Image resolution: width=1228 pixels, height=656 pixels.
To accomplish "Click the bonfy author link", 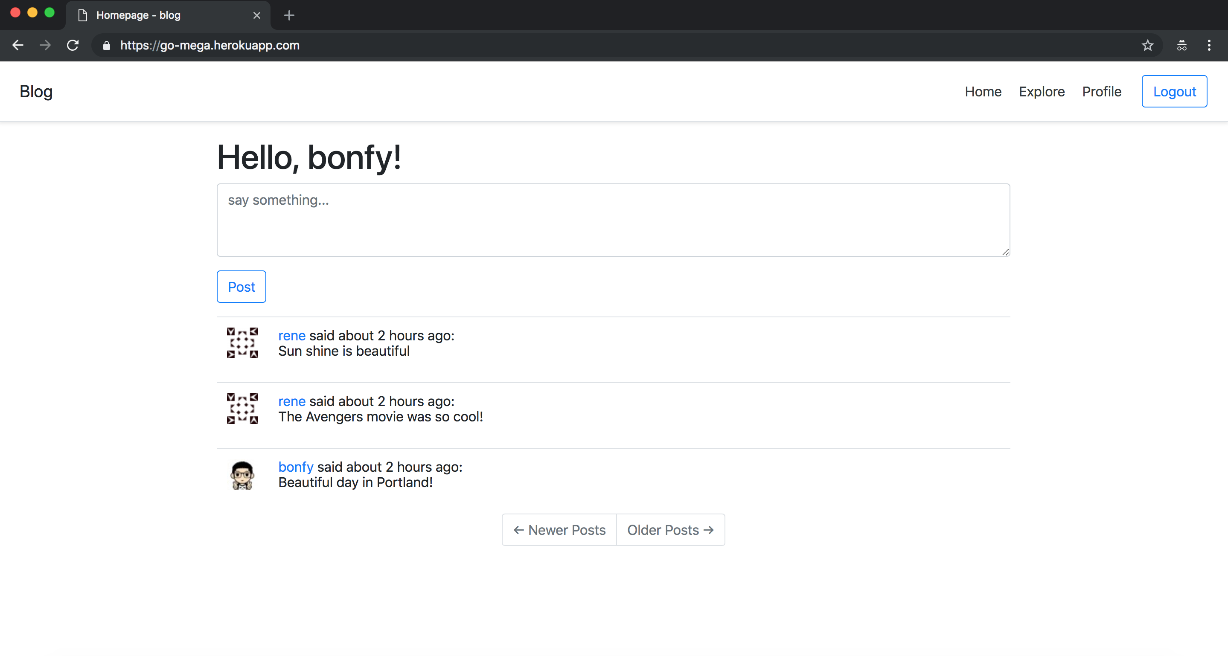I will coord(296,467).
